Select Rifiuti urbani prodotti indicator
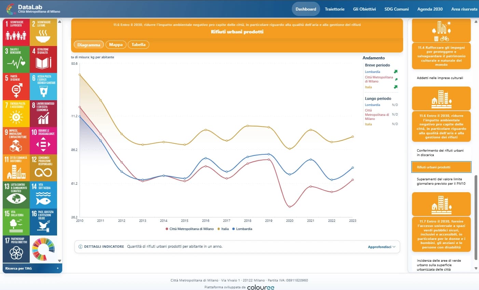The image size is (479, 290). [x=441, y=167]
